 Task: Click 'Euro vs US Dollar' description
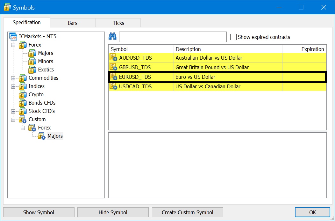click(x=195, y=77)
